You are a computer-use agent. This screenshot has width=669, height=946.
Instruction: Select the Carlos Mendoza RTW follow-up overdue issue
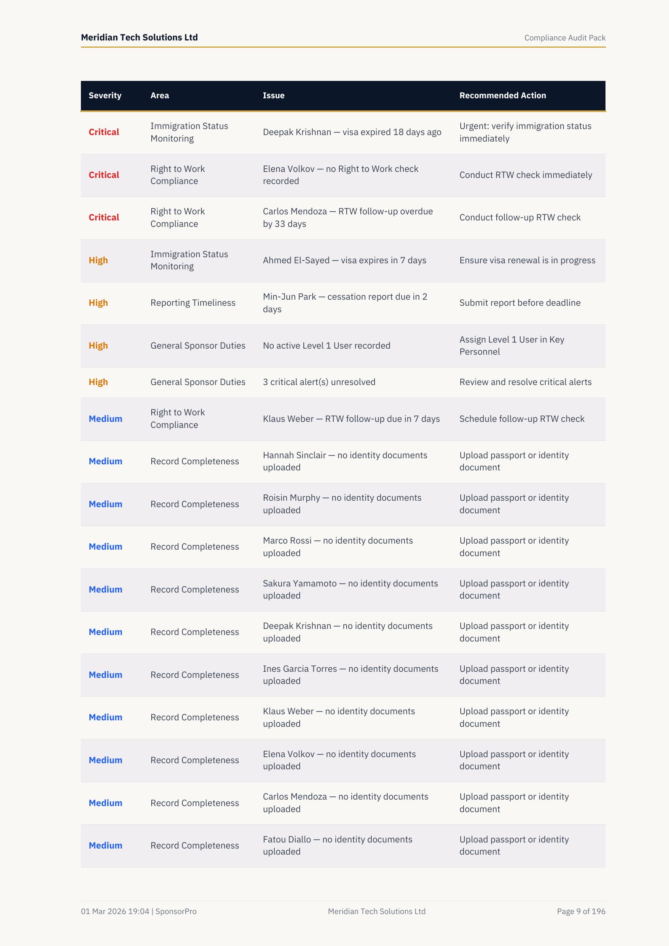pos(348,218)
